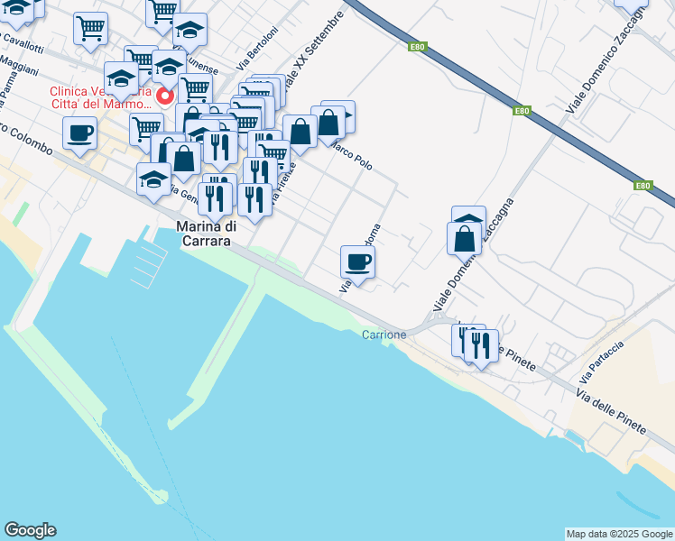Open the shopping bag marker near Marco Polo street

(328, 125)
